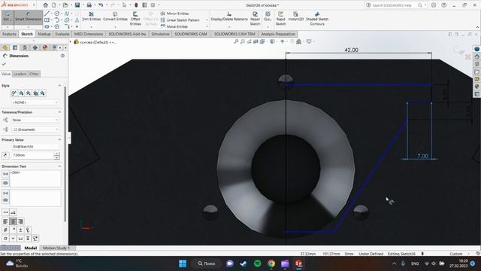Screen dimensions: 481x271
Task: Switch to the Other property tab
Action: pyautogui.click(x=34, y=74)
